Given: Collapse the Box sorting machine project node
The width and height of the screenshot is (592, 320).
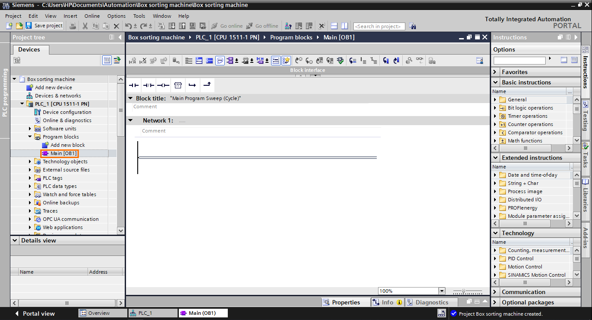Looking at the screenshot, I should (14, 79).
